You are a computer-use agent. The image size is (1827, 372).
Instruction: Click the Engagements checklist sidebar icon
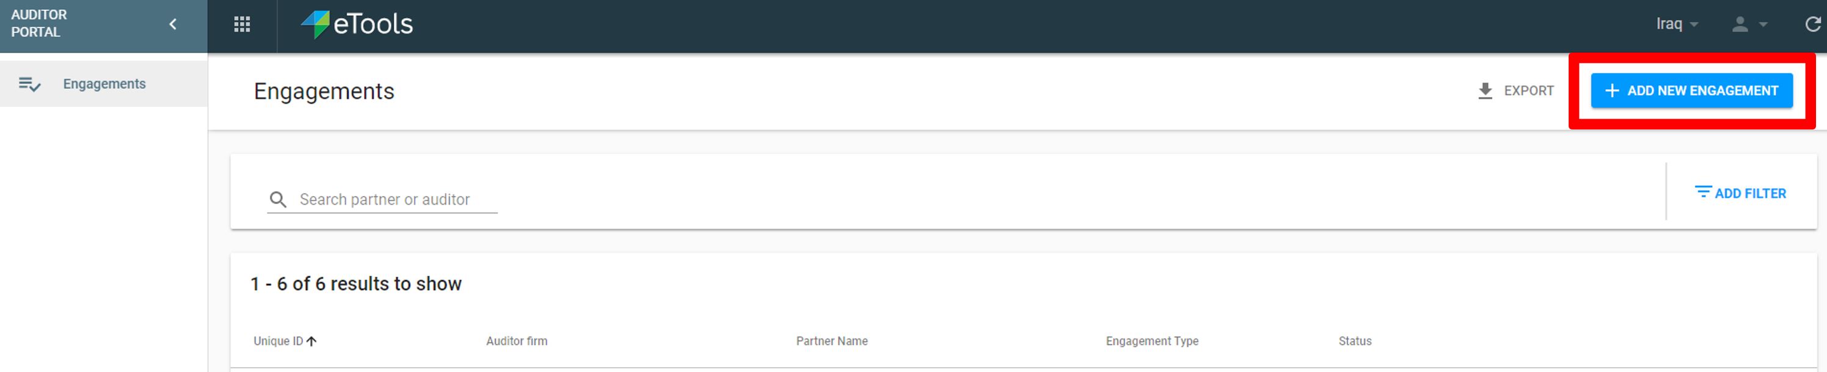pos(29,84)
